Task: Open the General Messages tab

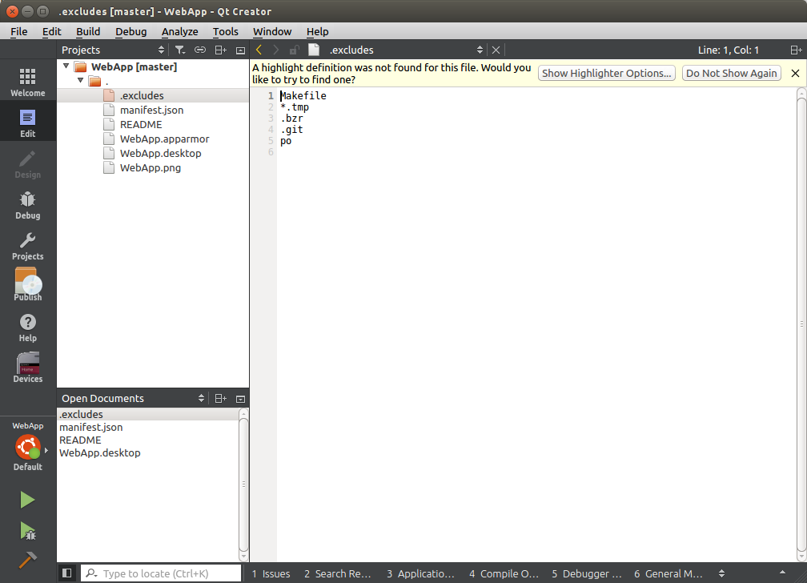Action: (668, 573)
